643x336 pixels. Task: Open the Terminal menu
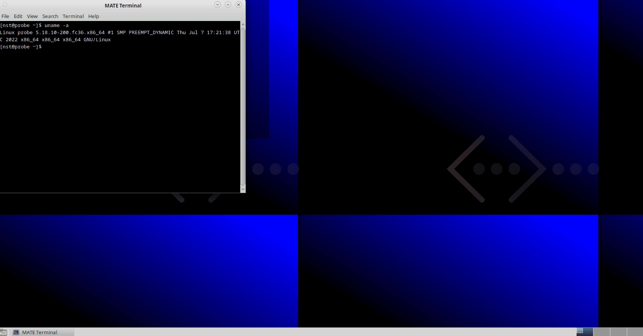coord(73,16)
